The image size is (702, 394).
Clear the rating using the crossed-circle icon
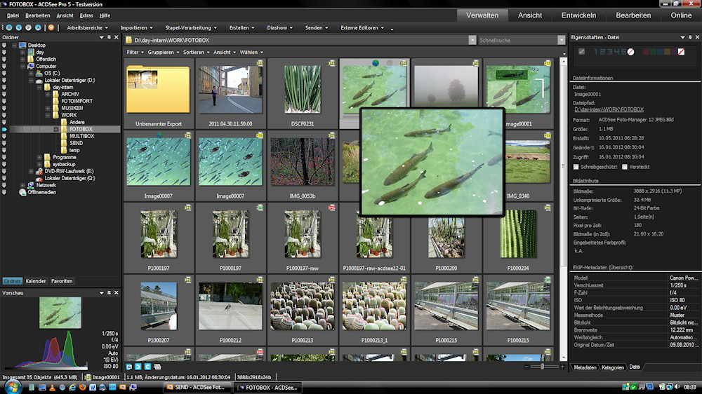(630, 52)
